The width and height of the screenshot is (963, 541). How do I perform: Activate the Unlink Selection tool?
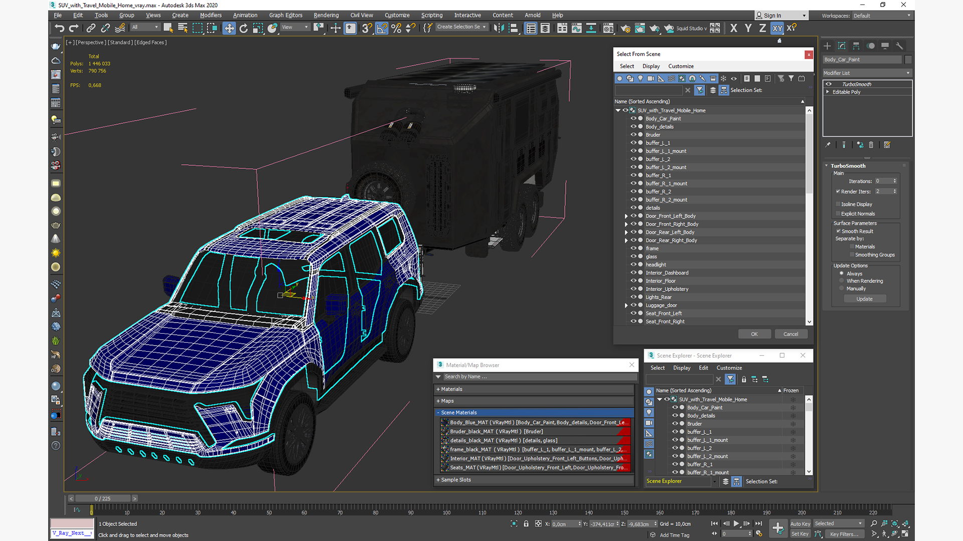coord(105,28)
